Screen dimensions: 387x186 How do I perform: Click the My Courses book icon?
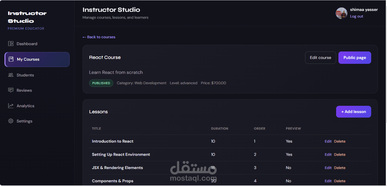tap(11, 59)
